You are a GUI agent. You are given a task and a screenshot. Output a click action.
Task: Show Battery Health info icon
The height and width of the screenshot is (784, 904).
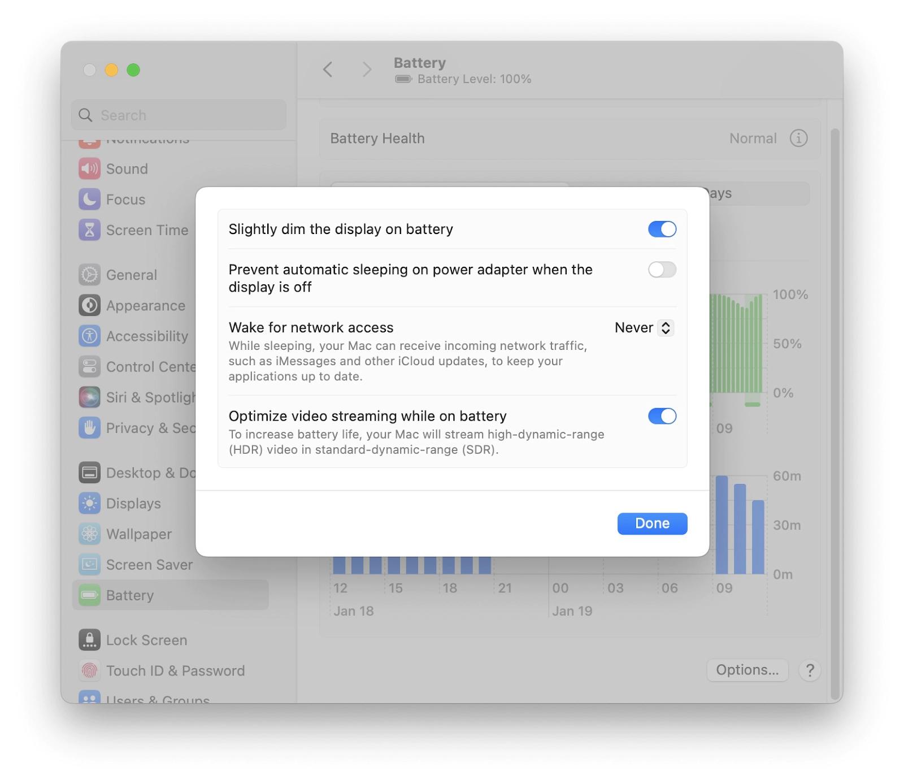coord(798,138)
